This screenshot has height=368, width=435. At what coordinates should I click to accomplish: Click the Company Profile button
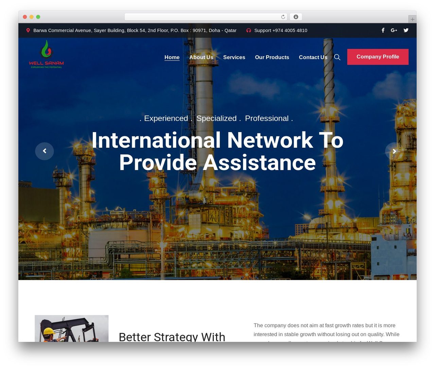coord(378,57)
